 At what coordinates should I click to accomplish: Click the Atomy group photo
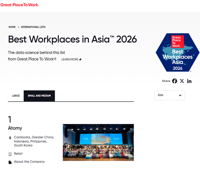98,142
